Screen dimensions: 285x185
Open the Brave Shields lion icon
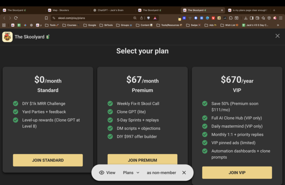click(x=148, y=18)
